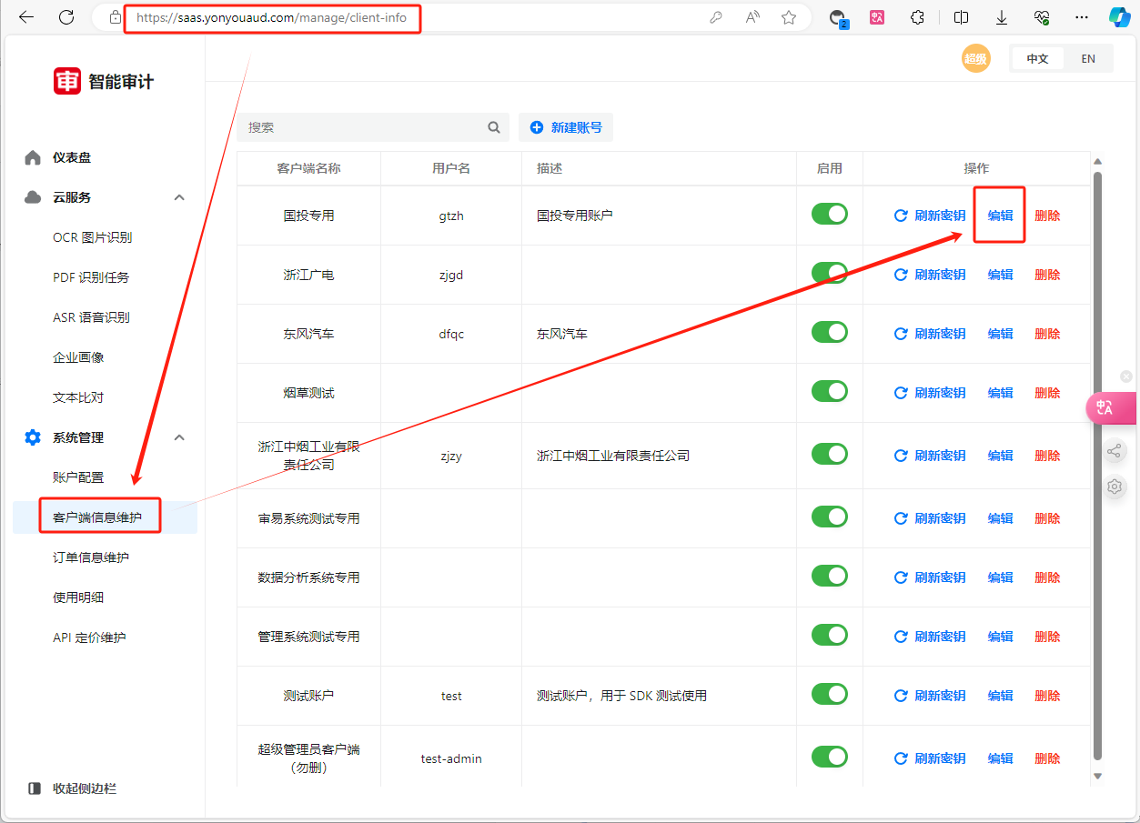
Task: Click the 新建账号 button
Action: 566,127
